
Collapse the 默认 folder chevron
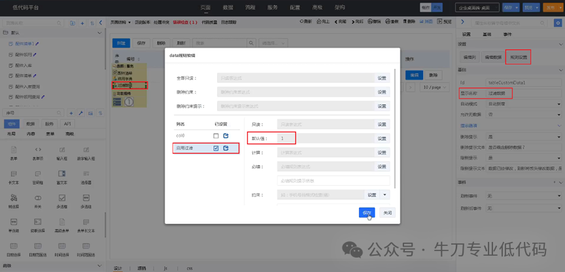tap(100, 33)
